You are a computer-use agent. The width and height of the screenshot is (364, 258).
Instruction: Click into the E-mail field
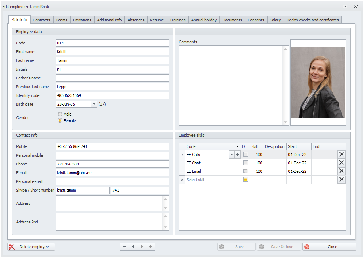pyautogui.click(x=112, y=173)
